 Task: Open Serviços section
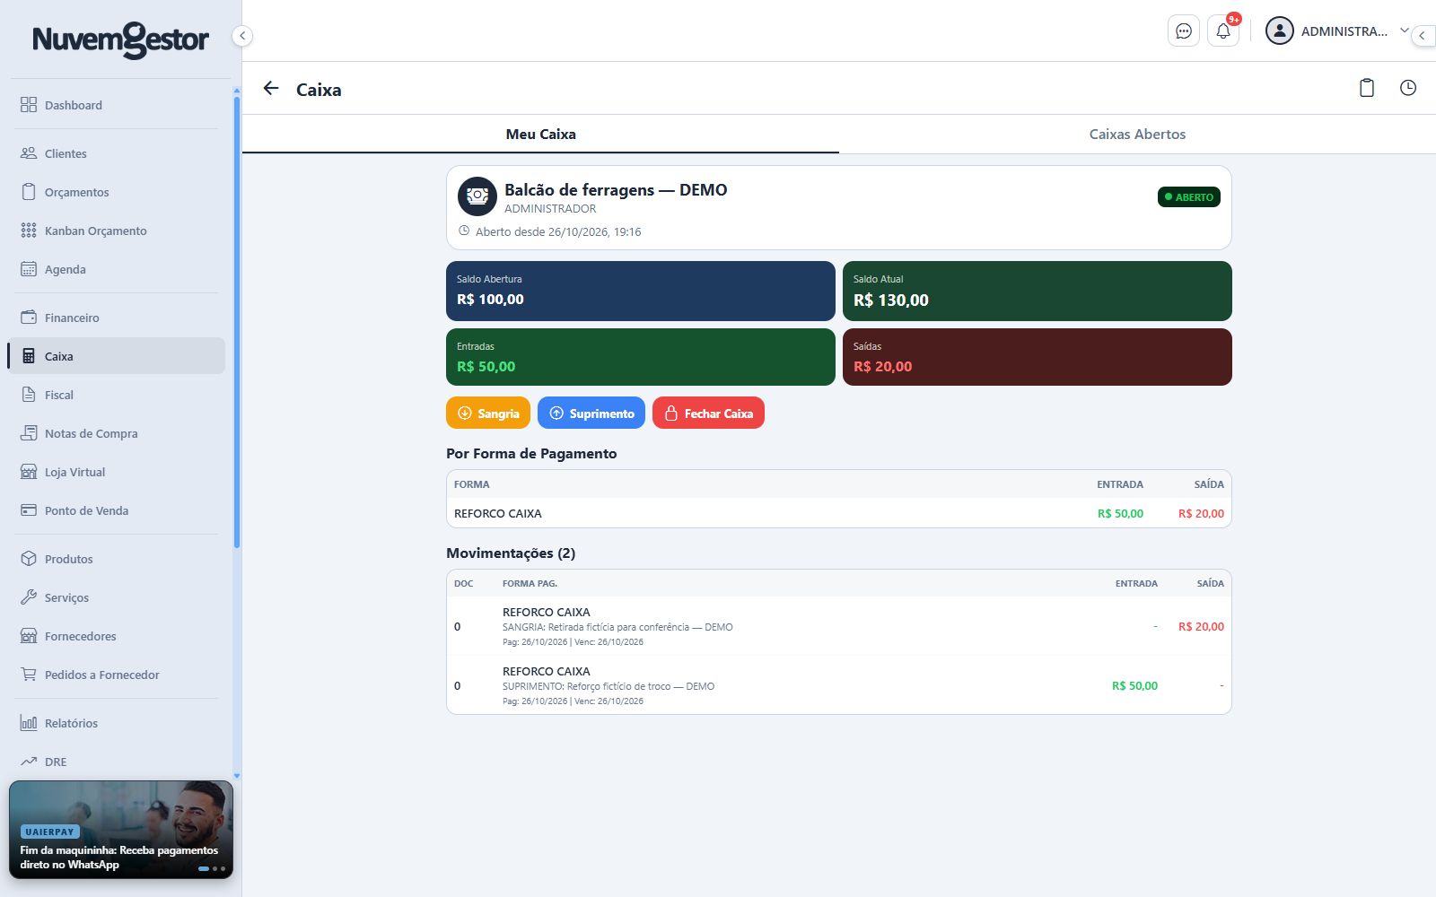point(117,597)
